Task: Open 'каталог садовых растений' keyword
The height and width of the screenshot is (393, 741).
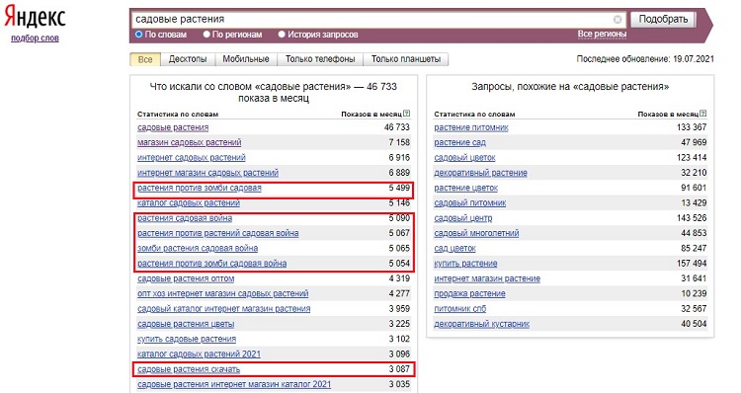Action: (189, 203)
